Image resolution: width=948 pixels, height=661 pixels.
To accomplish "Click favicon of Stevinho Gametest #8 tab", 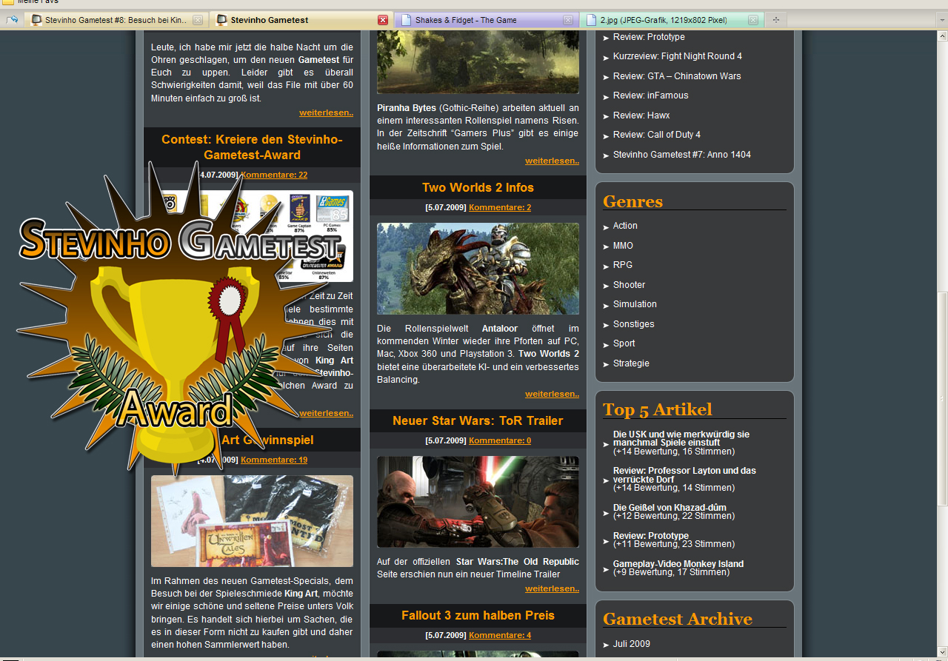I will [x=36, y=20].
